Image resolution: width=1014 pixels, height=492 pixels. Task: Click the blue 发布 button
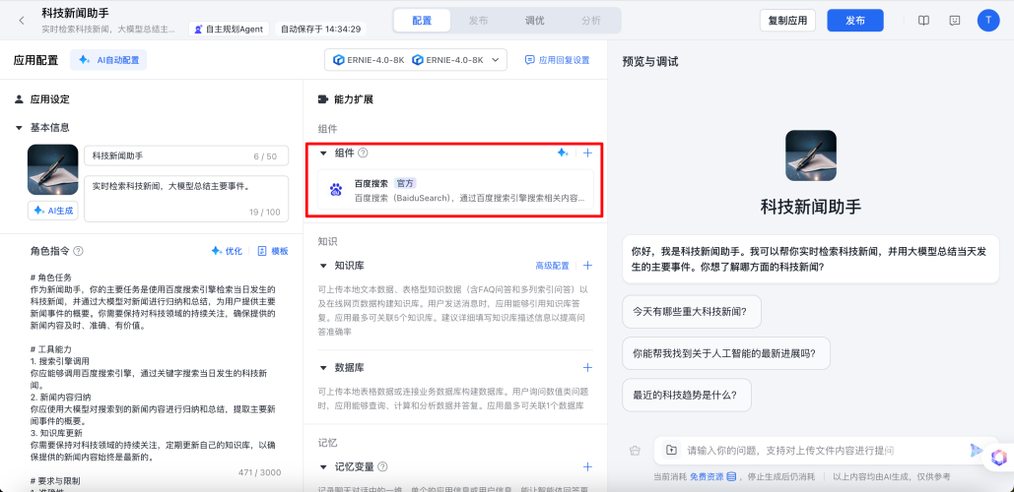point(855,21)
